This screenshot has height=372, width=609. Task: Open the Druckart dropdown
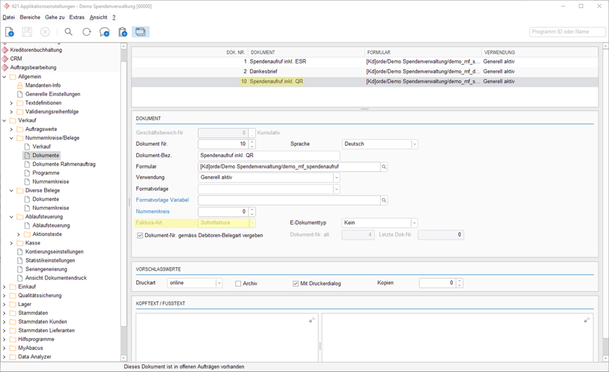[219, 283]
